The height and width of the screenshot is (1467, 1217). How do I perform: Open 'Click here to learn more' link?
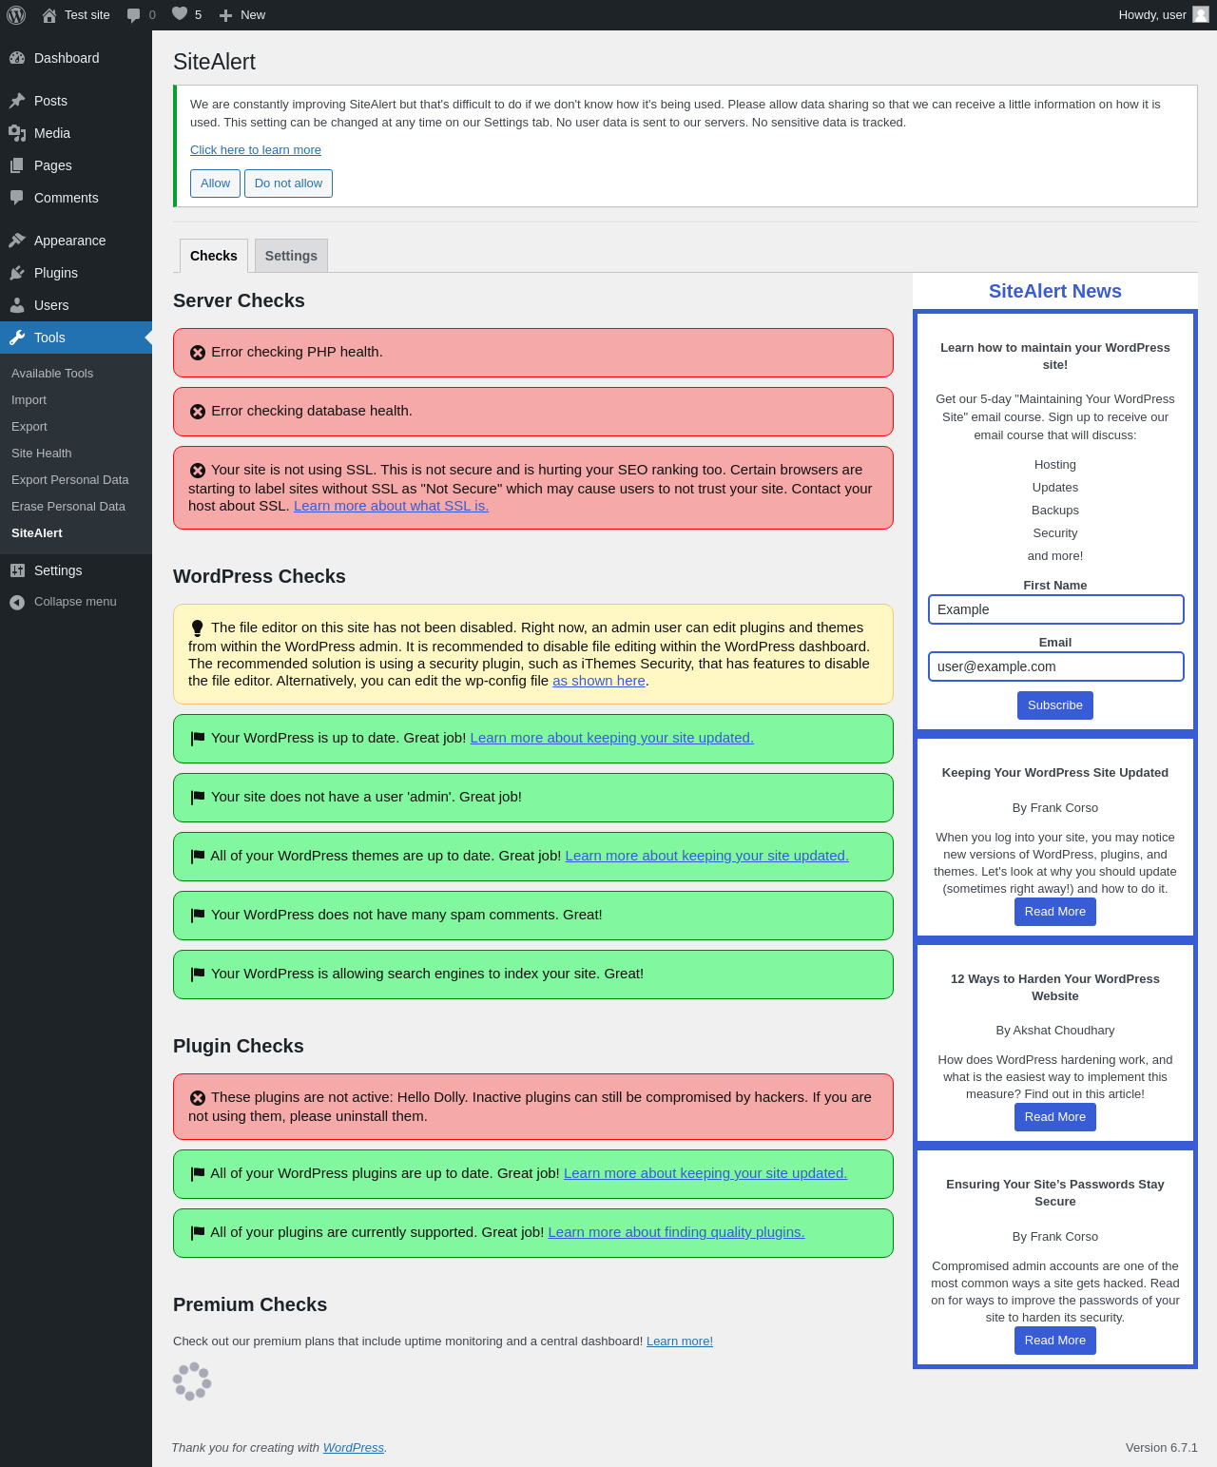pyautogui.click(x=256, y=150)
